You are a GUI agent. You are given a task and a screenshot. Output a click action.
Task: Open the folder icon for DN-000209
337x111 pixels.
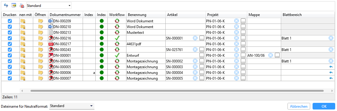coord(41,21)
